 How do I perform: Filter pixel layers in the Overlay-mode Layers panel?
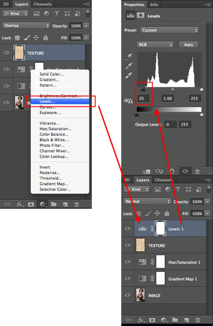point(36,13)
